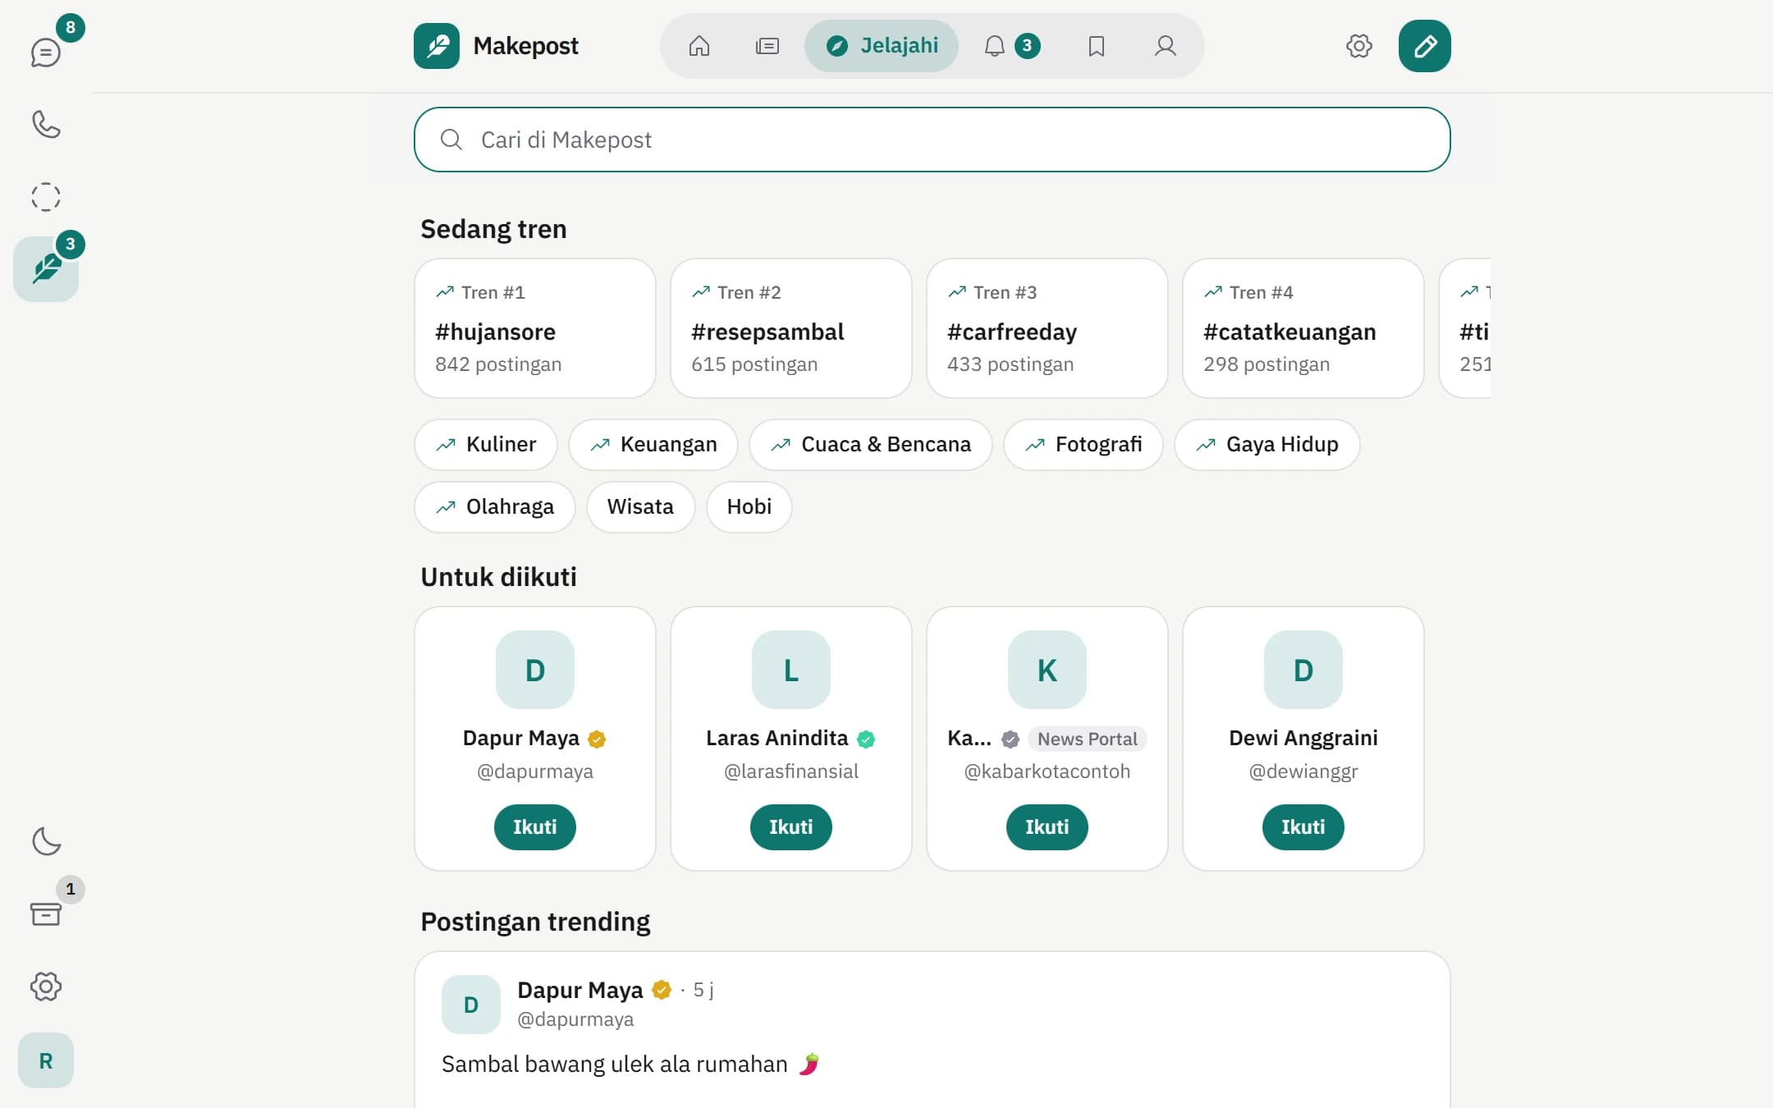Click the @dewianggr handle
The height and width of the screenshot is (1108, 1773).
click(x=1303, y=771)
